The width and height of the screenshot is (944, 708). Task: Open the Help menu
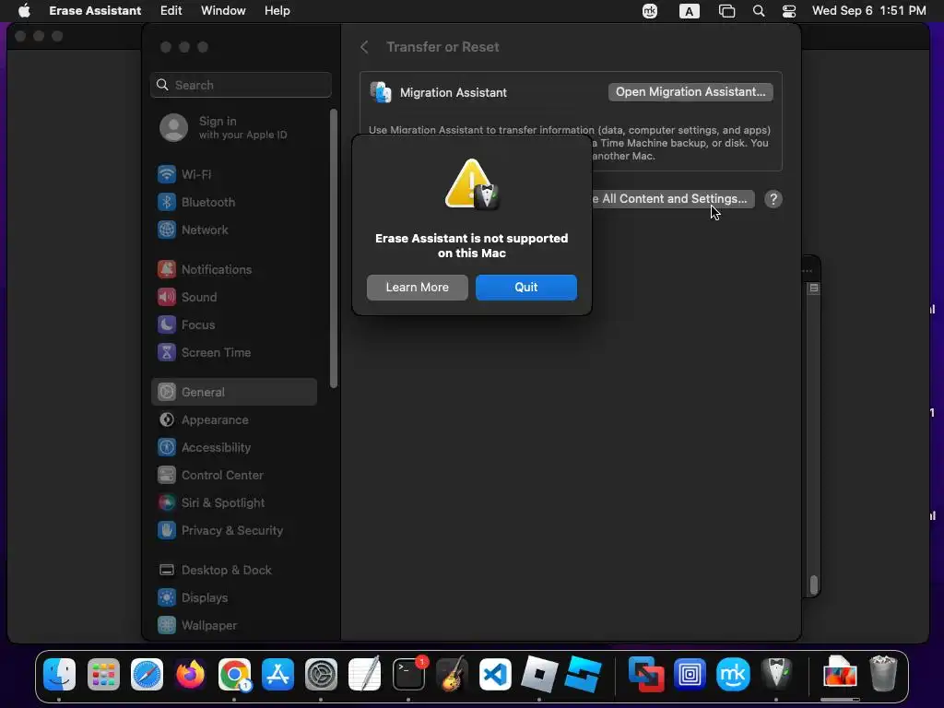pyautogui.click(x=277, y=11)
